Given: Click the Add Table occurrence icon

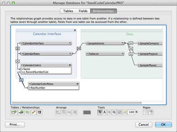Looking at the screenshot, I should (14, 112).
